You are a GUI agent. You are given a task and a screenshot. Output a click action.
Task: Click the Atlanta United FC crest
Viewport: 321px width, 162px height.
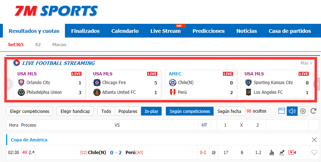pyautogui.click(x=97, y=92)
